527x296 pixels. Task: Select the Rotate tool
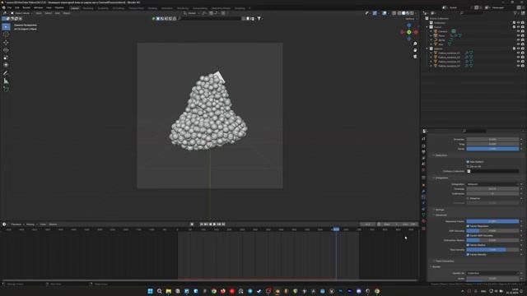click(x=6, y=50)
